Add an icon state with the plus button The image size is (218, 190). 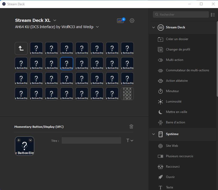pyautogui.click(x=19, y=140)
